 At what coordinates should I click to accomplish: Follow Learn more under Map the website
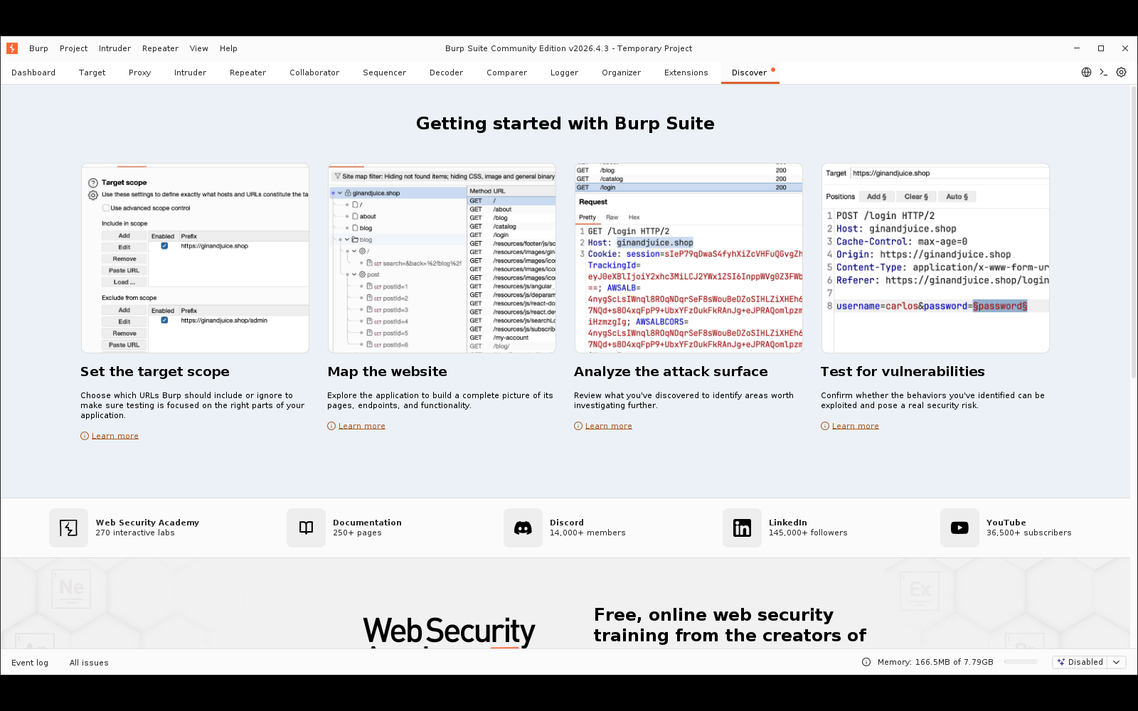click(362, 426)
